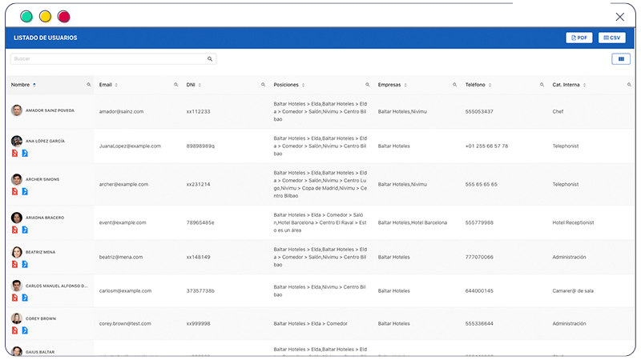Select email beatriz@mena.com
641x360 pixels.
(x=121, y=257)
